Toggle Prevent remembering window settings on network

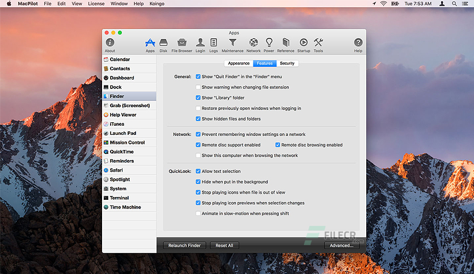coord(198,134)
